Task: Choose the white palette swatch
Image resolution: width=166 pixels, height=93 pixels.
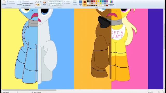Action: coord(88,3)
